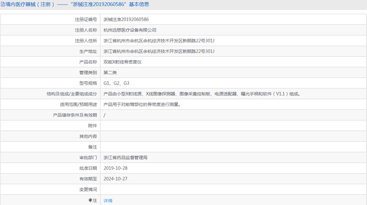Viewport: 367px width, 205px height.
Task: Click the 适用范围/预期用途 description text
Action: pyautogui.click(x=142, y=104)
